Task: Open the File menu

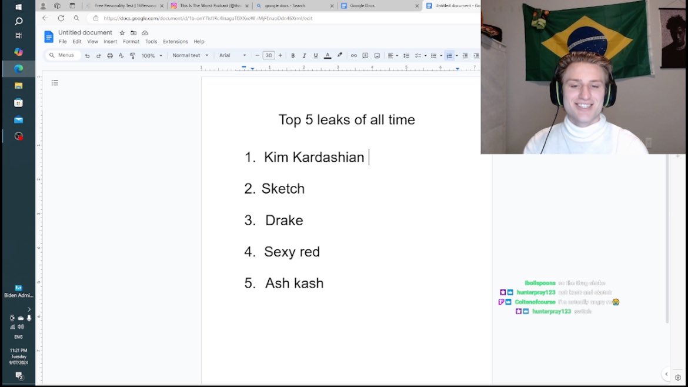Action: click(x=63, y=42)
